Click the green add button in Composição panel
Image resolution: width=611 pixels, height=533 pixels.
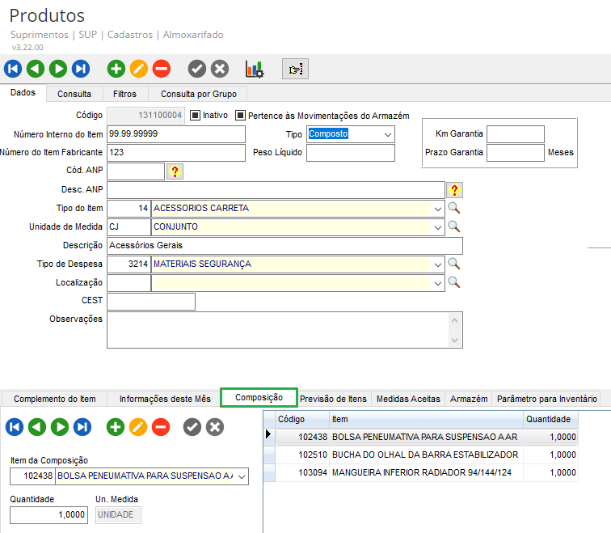pyautogui.click(x=116, y=427)
